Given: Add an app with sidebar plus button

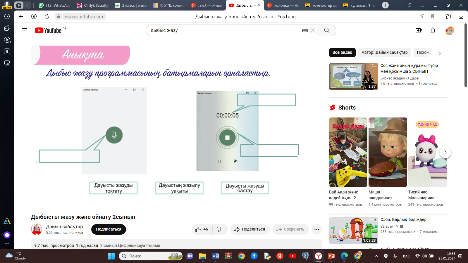Looking at the screenshot, I should pyautogui.click(x=7, y=209).
